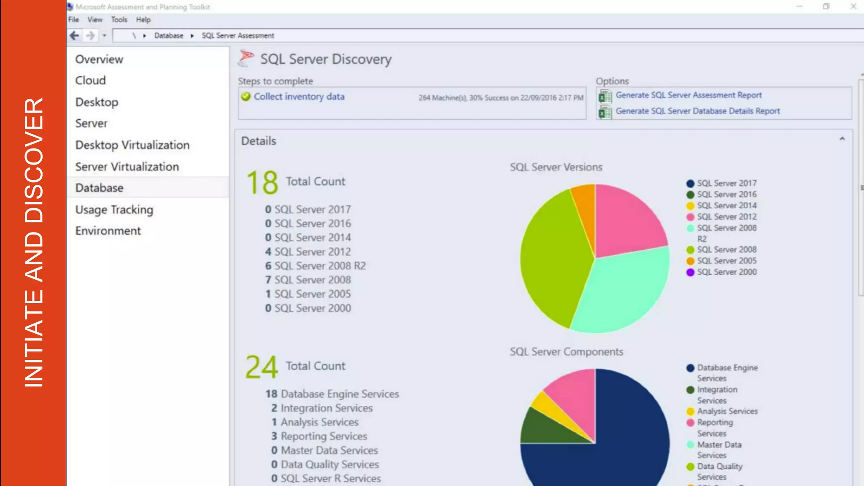Collapse the Details section chevron

tap(842, 139)
